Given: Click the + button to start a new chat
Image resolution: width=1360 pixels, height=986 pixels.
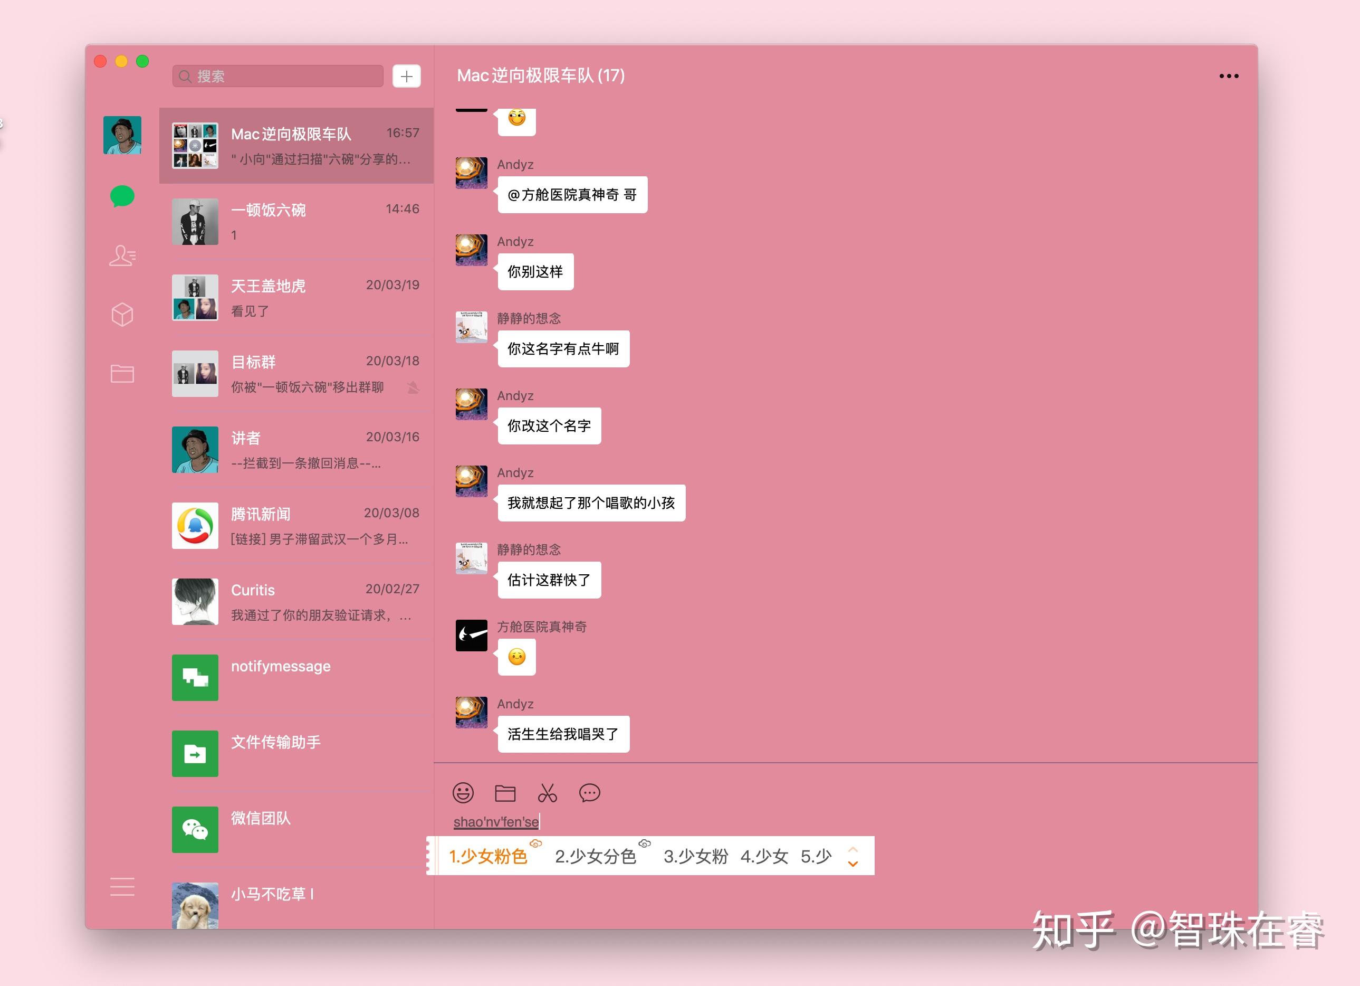Looking at the screenshot, I should pos(407,76).
